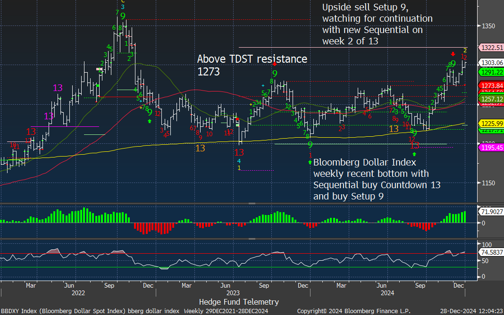Click the bright green 1291.22 price label
Image resolution: width=504 pixels, height=315 pixels.
click(491, 72)
